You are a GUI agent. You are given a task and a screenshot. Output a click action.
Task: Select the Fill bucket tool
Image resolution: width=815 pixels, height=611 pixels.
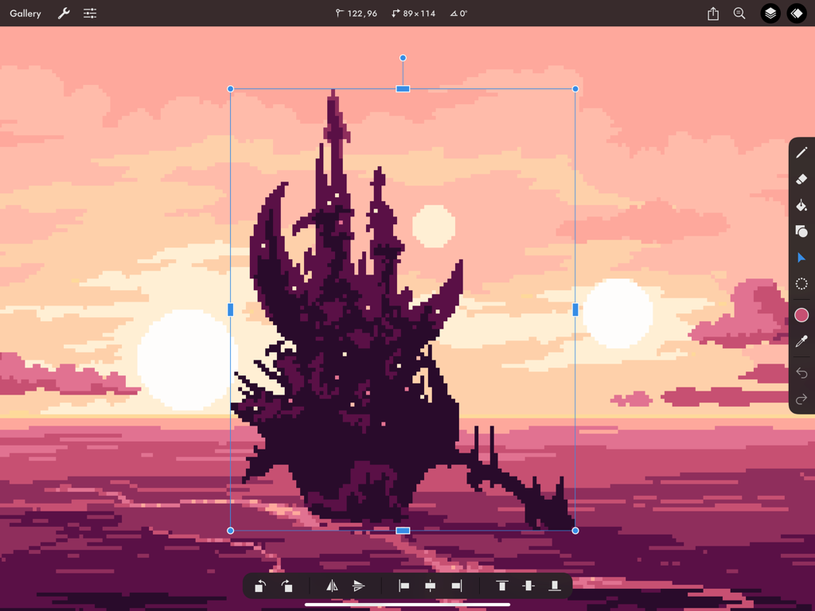click(x=801, y=205)
